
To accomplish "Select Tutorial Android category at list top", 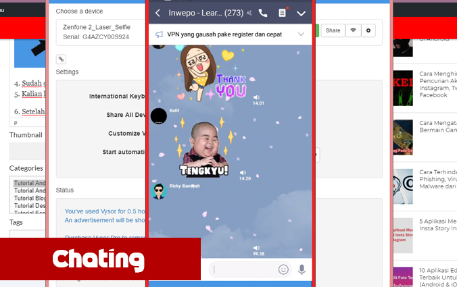I will [x=30, y=183].
